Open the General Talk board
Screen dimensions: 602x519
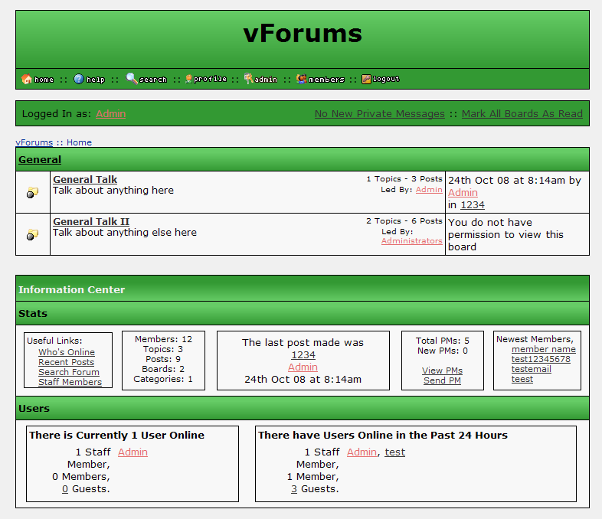tap(85, 180)
